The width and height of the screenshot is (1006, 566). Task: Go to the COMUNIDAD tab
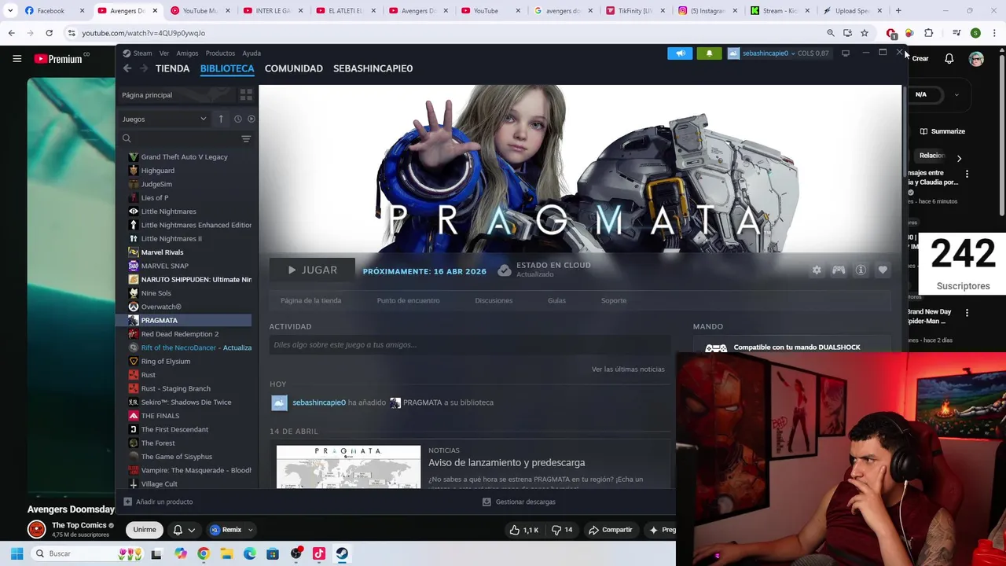pos(293,68)
